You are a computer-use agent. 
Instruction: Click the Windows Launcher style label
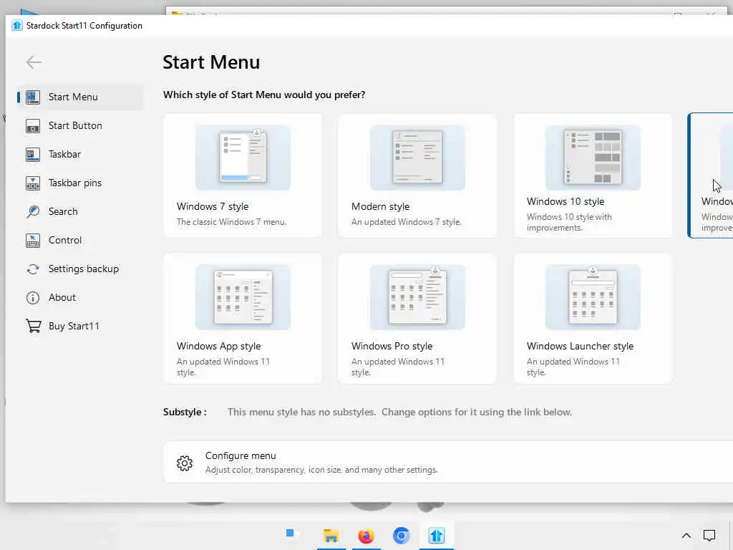580,346
